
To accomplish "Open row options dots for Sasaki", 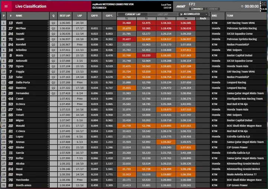I will [48, 39].
